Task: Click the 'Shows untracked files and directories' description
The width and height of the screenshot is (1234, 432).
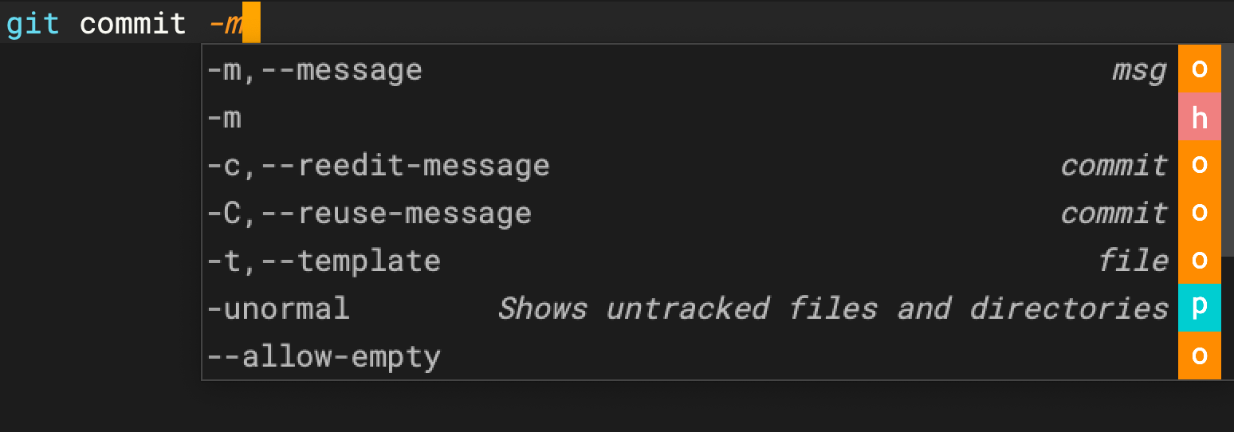Action: [833, 308]
